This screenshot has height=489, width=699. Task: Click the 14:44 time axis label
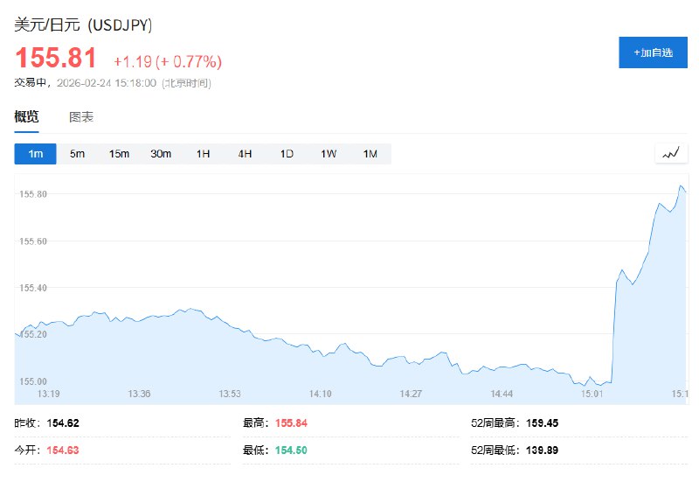(502, 394)
